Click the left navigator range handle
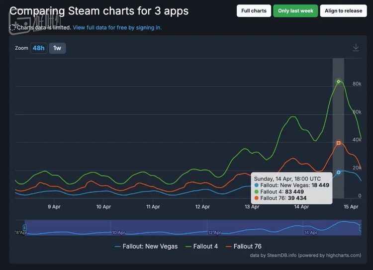The image size is (373, 270). point(24,228)
